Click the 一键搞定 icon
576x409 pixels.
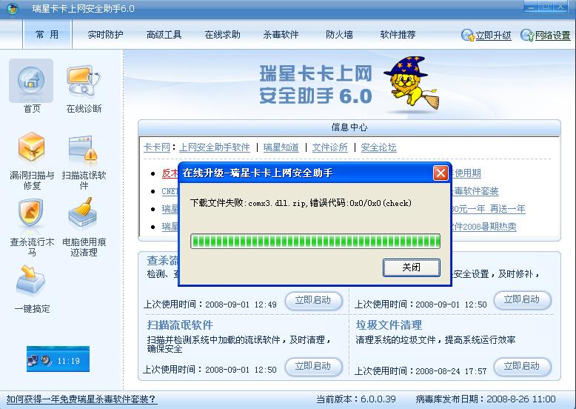tap(31, 280)
